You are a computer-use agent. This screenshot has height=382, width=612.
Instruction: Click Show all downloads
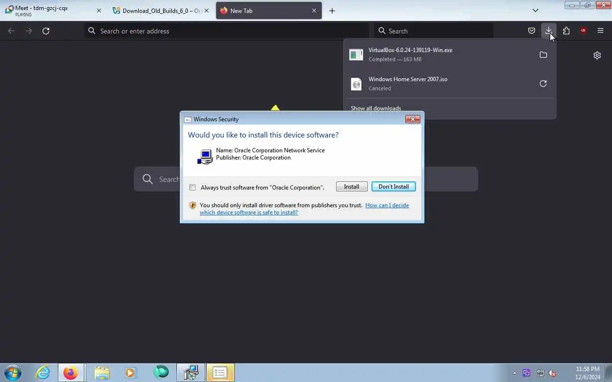376,108
